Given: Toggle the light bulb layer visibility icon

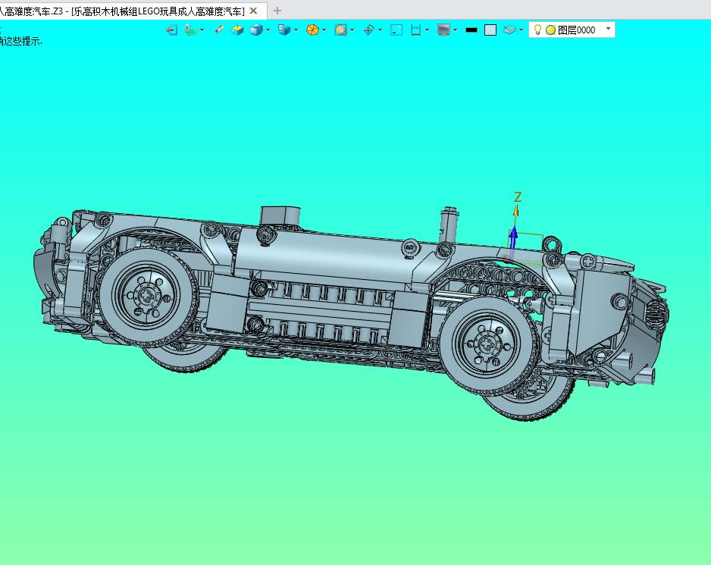Looking at the screenshot, I should coord(537,30).
